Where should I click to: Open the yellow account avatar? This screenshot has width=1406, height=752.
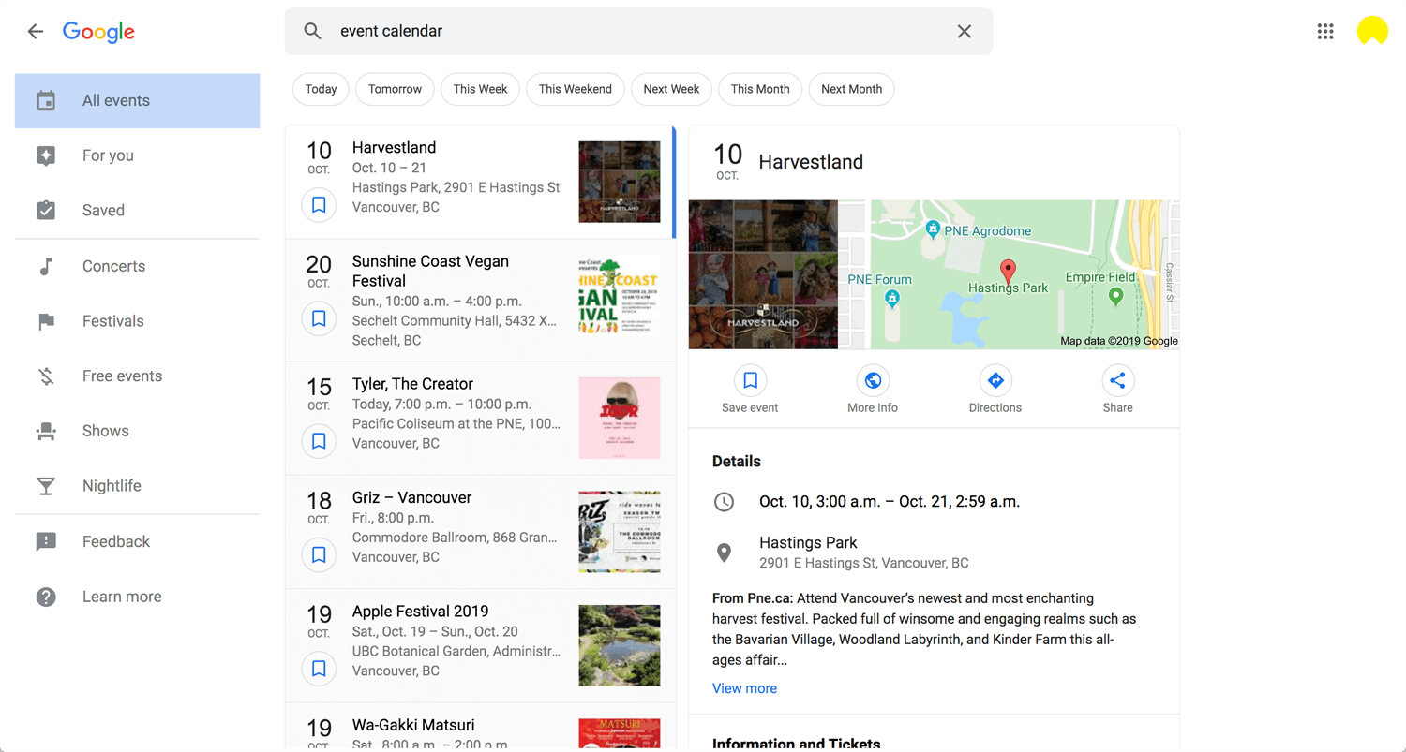tap(1372, 31)
